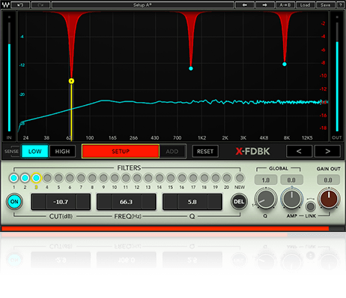Click the red SETUP button
Viewport: 346px width, 298px height.
click(121, 152)
